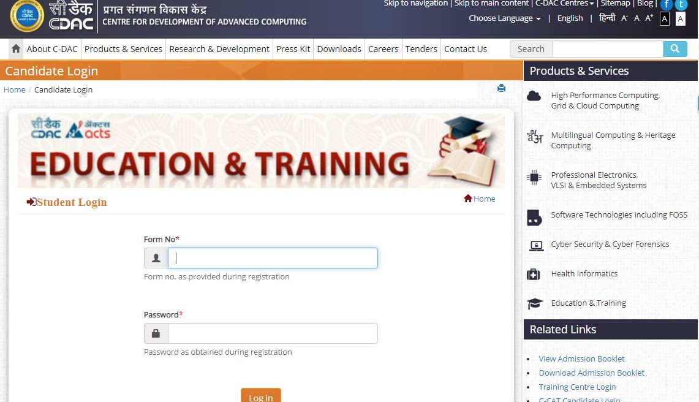Open Download Admission Booklet link

click(x=592, y=373)
